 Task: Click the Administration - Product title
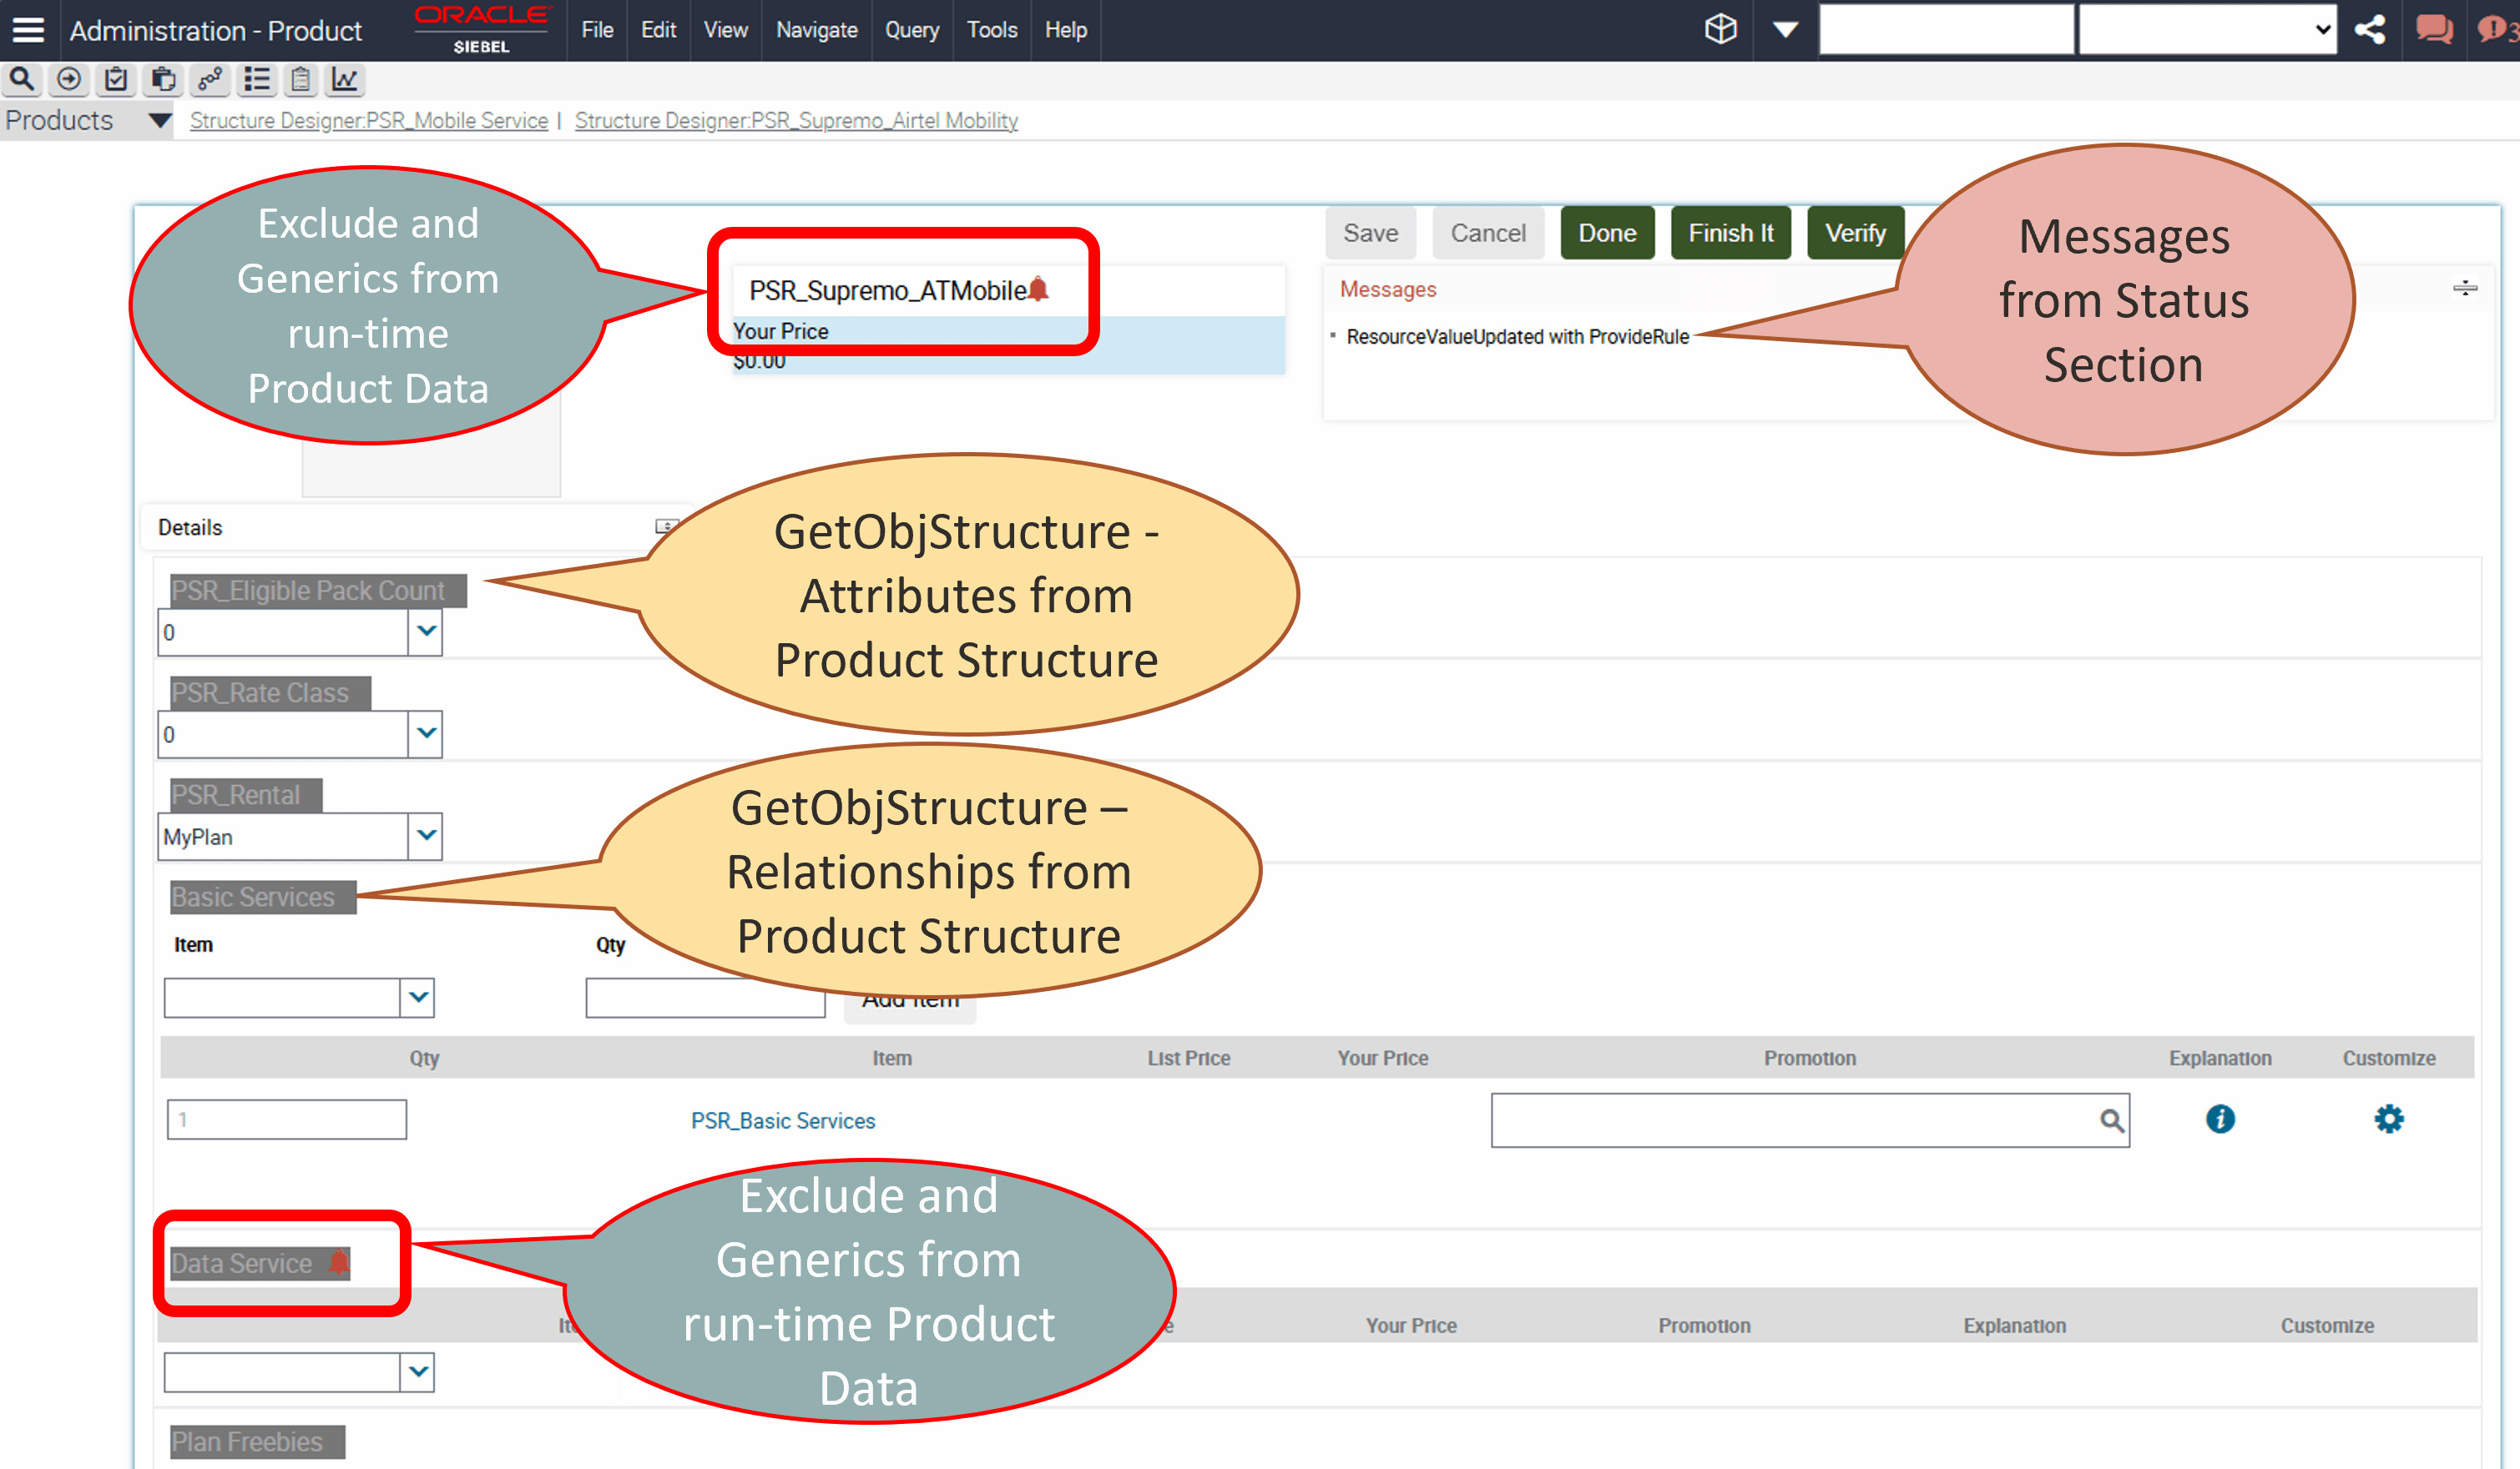point(215,31)
